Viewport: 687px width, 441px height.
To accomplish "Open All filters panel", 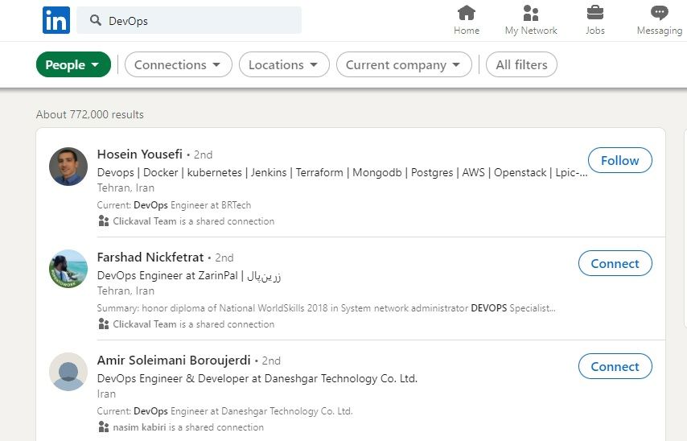I will (x=521, y=64).
